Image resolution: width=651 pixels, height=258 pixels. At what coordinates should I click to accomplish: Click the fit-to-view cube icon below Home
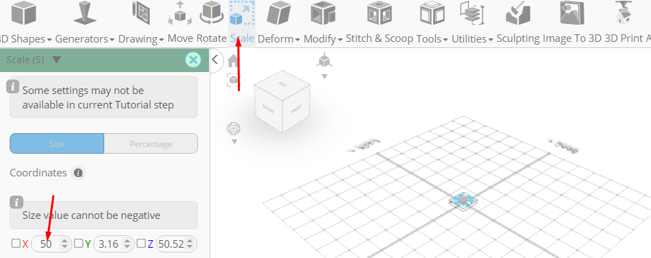[232, 80]
